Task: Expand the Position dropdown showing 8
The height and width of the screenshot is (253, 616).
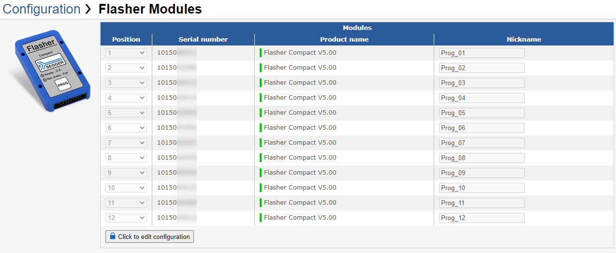Action: click(x=126, y=158)
